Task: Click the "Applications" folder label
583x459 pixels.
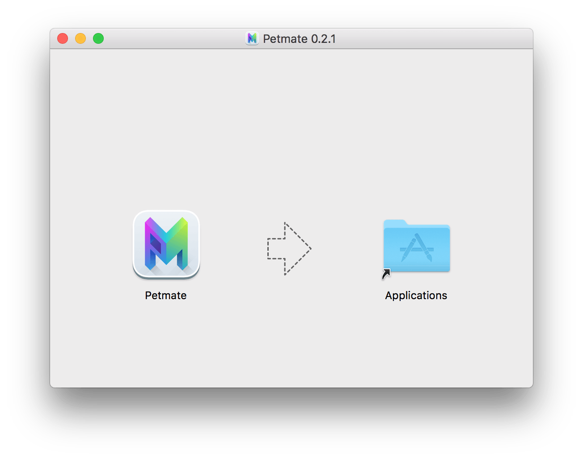Action: point(416,296)
